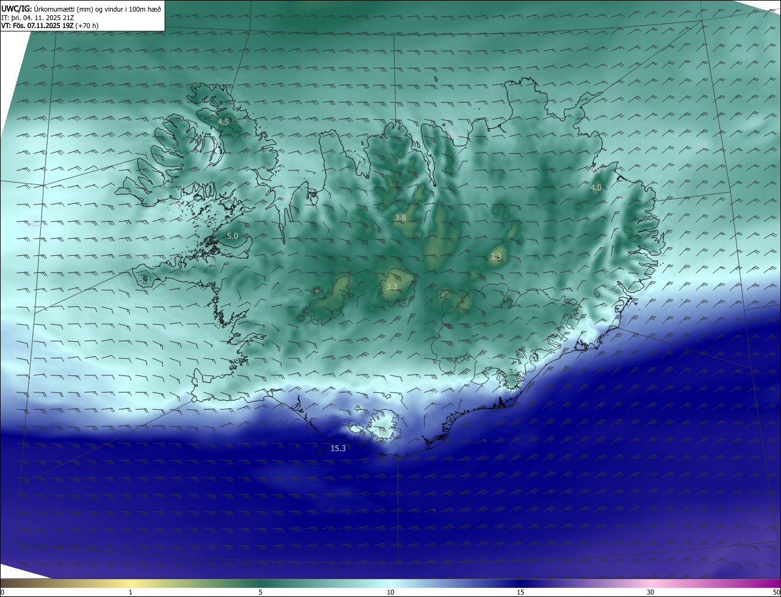This screenshot has height=597, width=781.
Task: Click the colorbar tick label "5"
Action: (261, 592)
